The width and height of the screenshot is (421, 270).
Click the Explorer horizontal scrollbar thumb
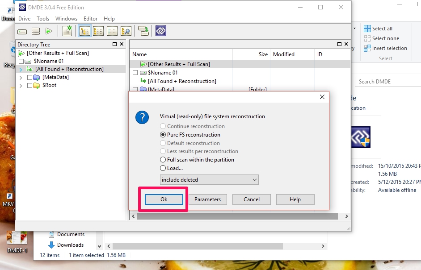click(x=198, y=246)
